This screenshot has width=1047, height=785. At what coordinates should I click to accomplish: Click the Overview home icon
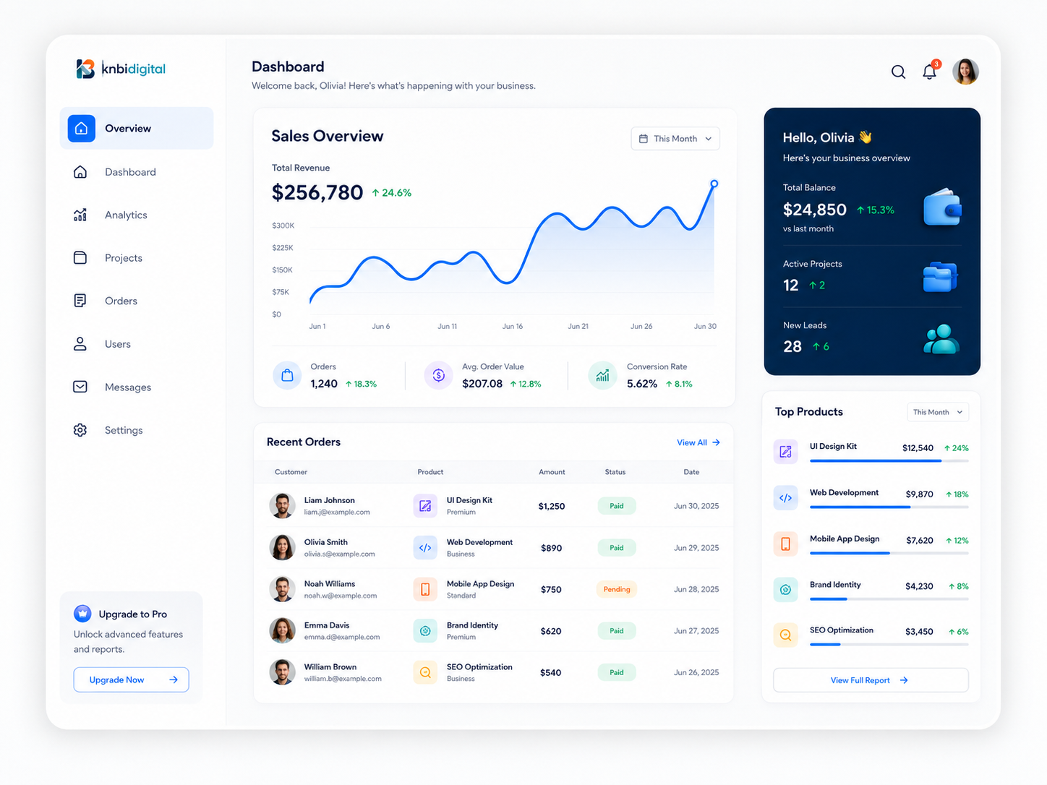pyautogui.click(x=82, y=128)
